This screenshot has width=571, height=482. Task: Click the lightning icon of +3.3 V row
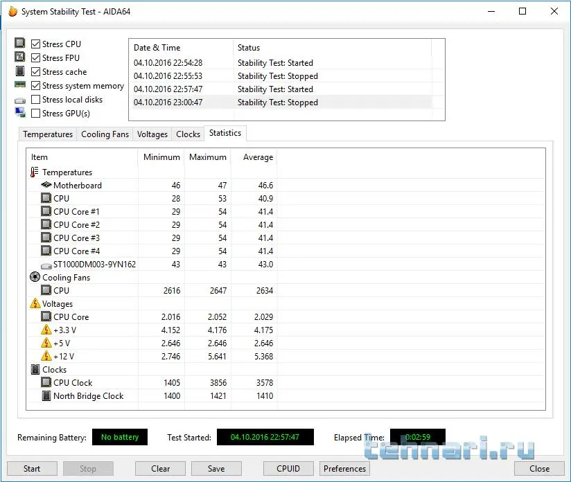point(46,330)
